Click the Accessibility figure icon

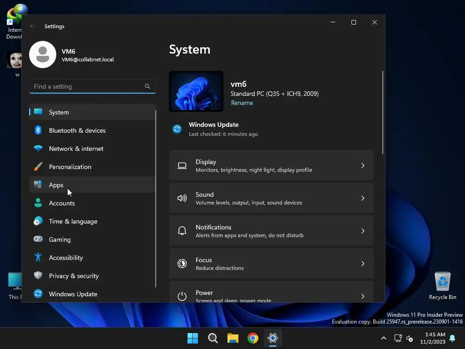click(x=38, y=257)
